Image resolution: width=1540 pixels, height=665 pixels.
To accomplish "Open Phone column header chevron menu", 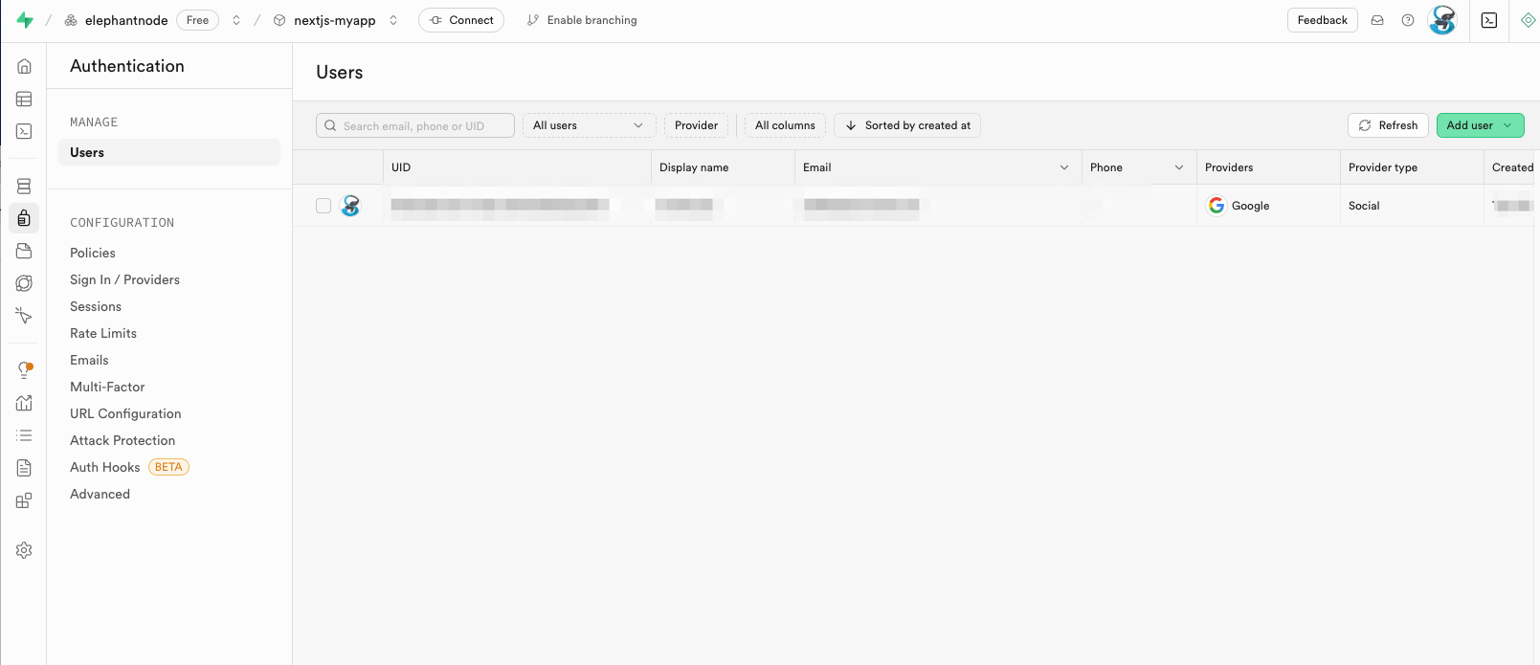I will (1179, 167).
